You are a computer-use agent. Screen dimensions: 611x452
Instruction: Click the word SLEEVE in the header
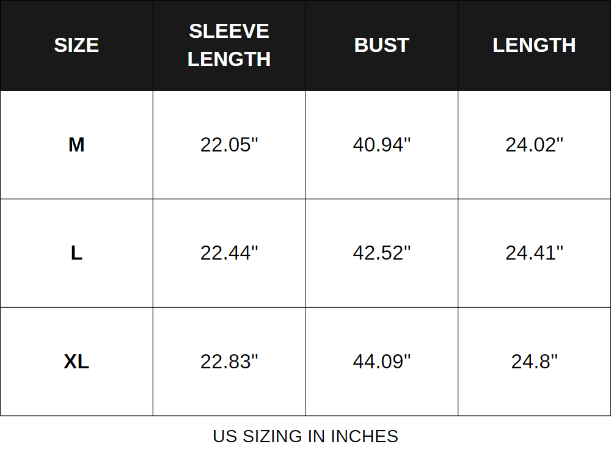pos(229,31)
